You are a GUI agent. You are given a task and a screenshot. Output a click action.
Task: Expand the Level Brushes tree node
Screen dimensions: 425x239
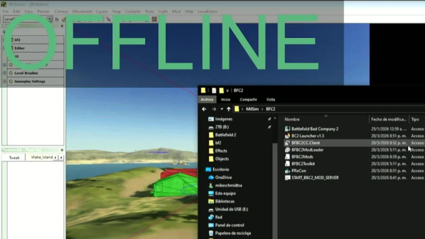click(4, 73)
